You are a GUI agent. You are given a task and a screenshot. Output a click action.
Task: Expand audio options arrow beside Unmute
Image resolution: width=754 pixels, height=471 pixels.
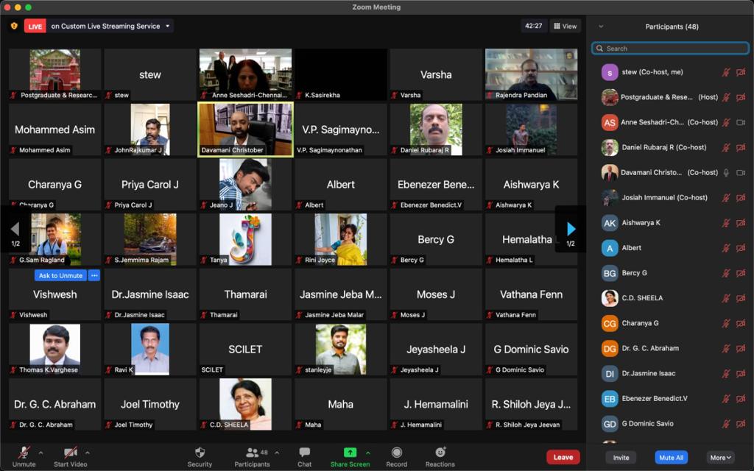coord(40,453)
